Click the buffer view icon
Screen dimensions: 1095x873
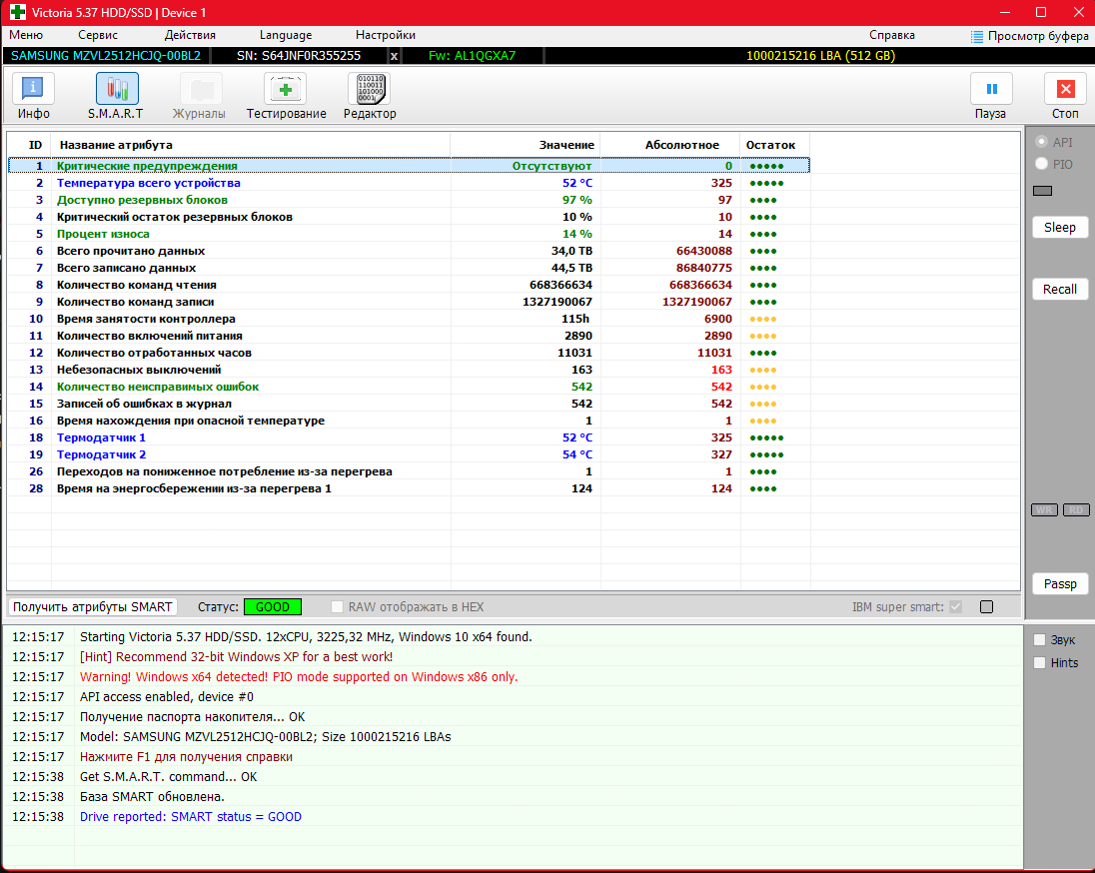tap(977, 36)
